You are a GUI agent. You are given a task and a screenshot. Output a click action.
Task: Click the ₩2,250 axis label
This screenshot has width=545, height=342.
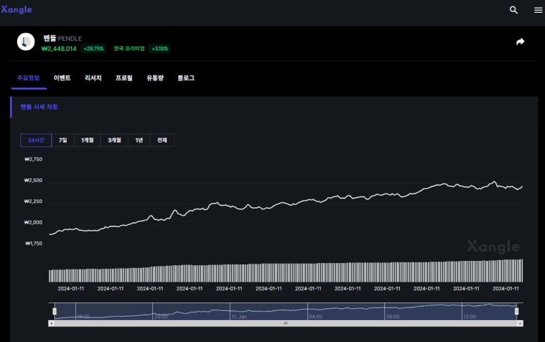coord(33,201)
